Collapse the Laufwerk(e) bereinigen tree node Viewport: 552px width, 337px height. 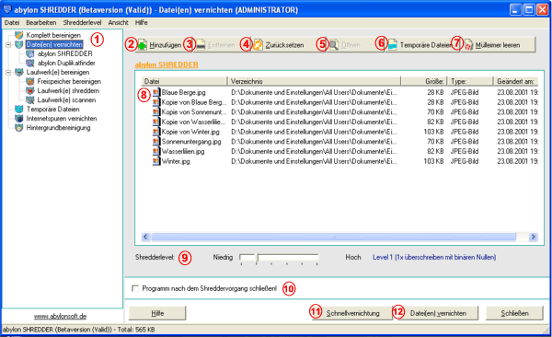pos(8,73)
